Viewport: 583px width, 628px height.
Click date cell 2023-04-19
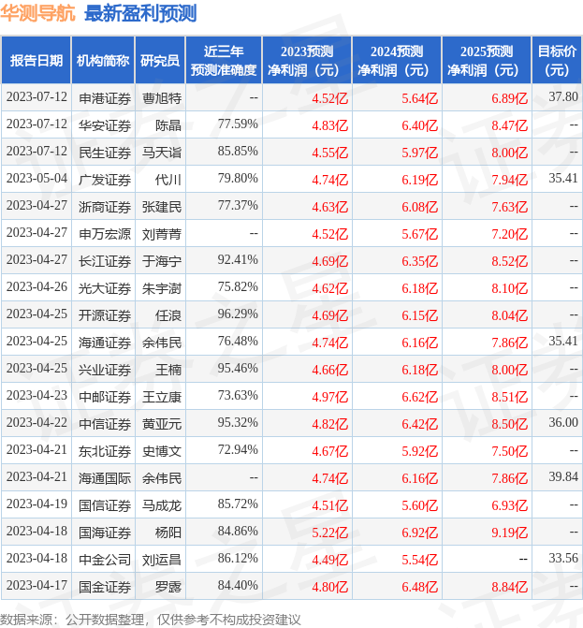click(x=36, y=504)
